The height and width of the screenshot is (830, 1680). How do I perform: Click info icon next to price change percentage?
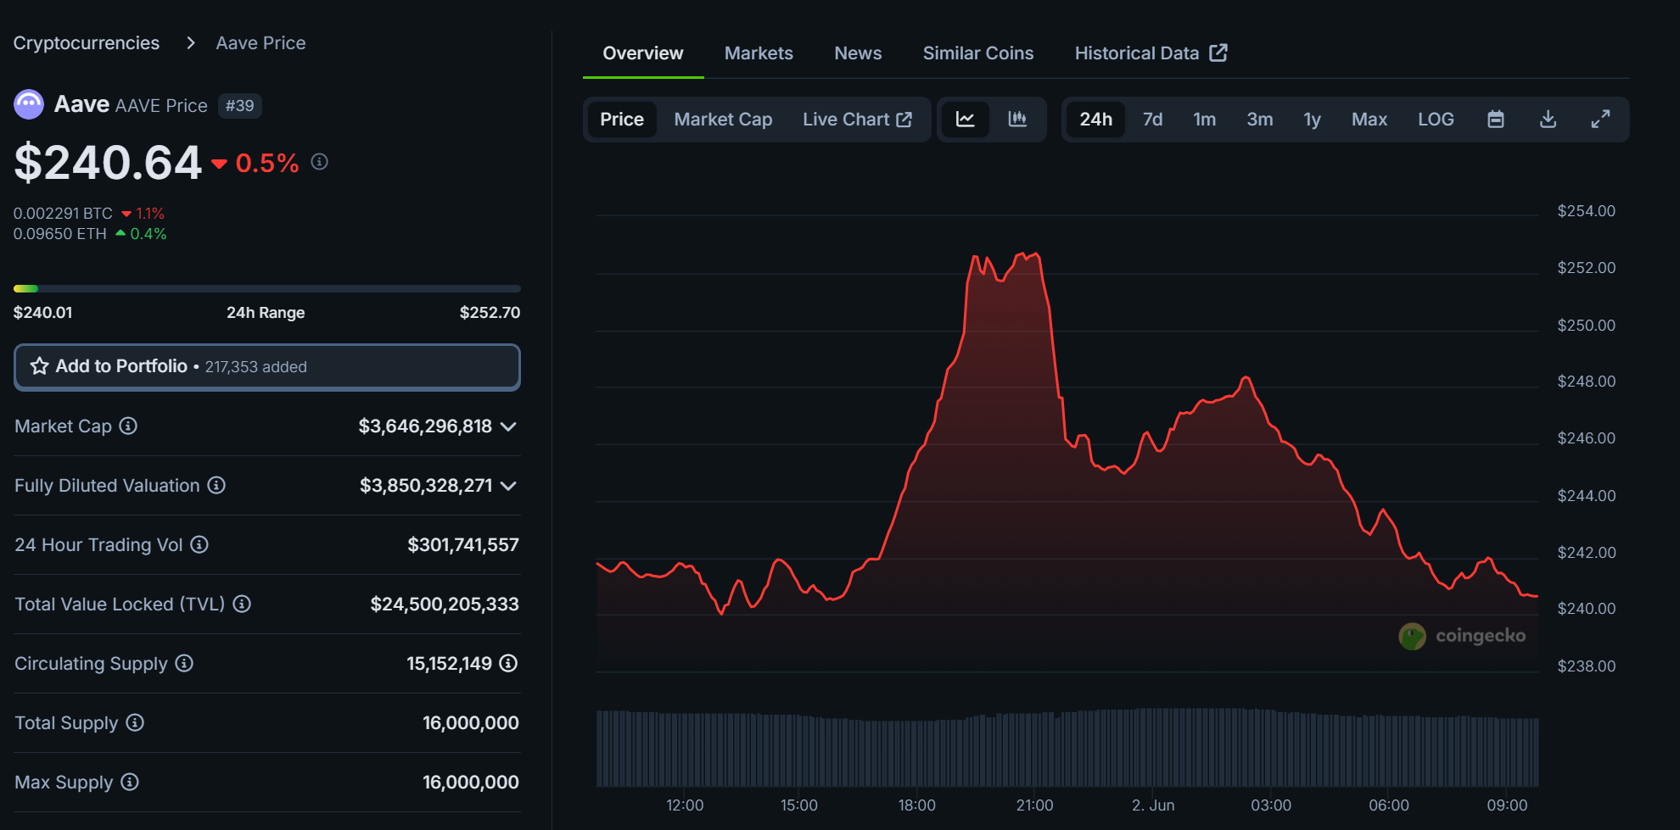tap(319, 161)
